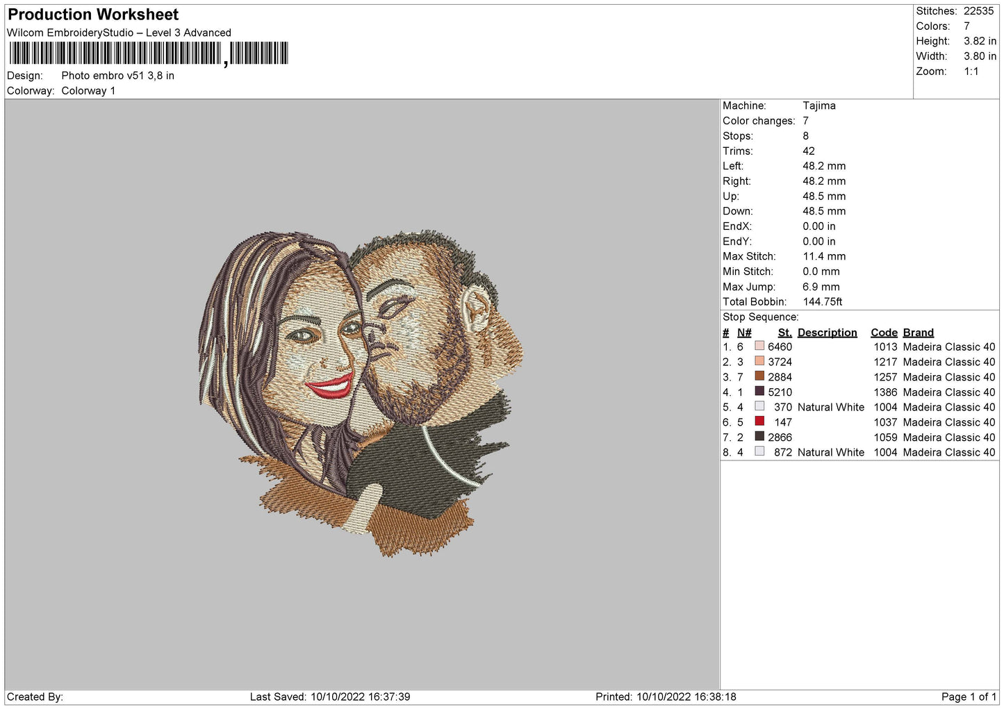Image resolution: width=1004 pixels, height=709 pixels.
Task: Select the Wilcom EmbroideryStudio Level 3 Advanced line
Action: pos(119,33)
